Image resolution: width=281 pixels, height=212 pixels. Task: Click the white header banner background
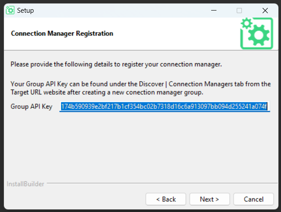177,33
